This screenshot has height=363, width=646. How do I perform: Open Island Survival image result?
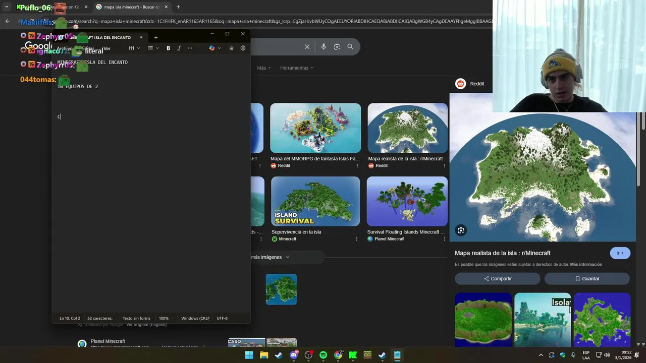click(x=315, y=201)
